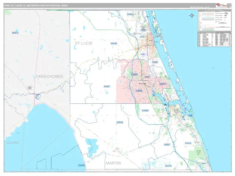Click ZIP code label 34951
This screenshot has width=235, height=176.
tap(130, 14)
